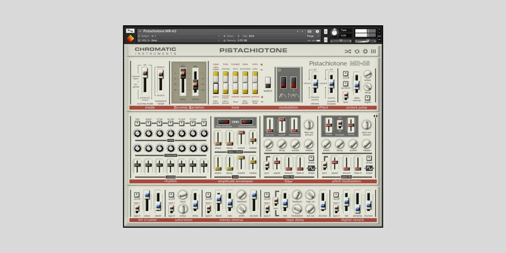Screen dimensions: 506x253
Task: Toggle the kick drum button
Action: point(137,123)
